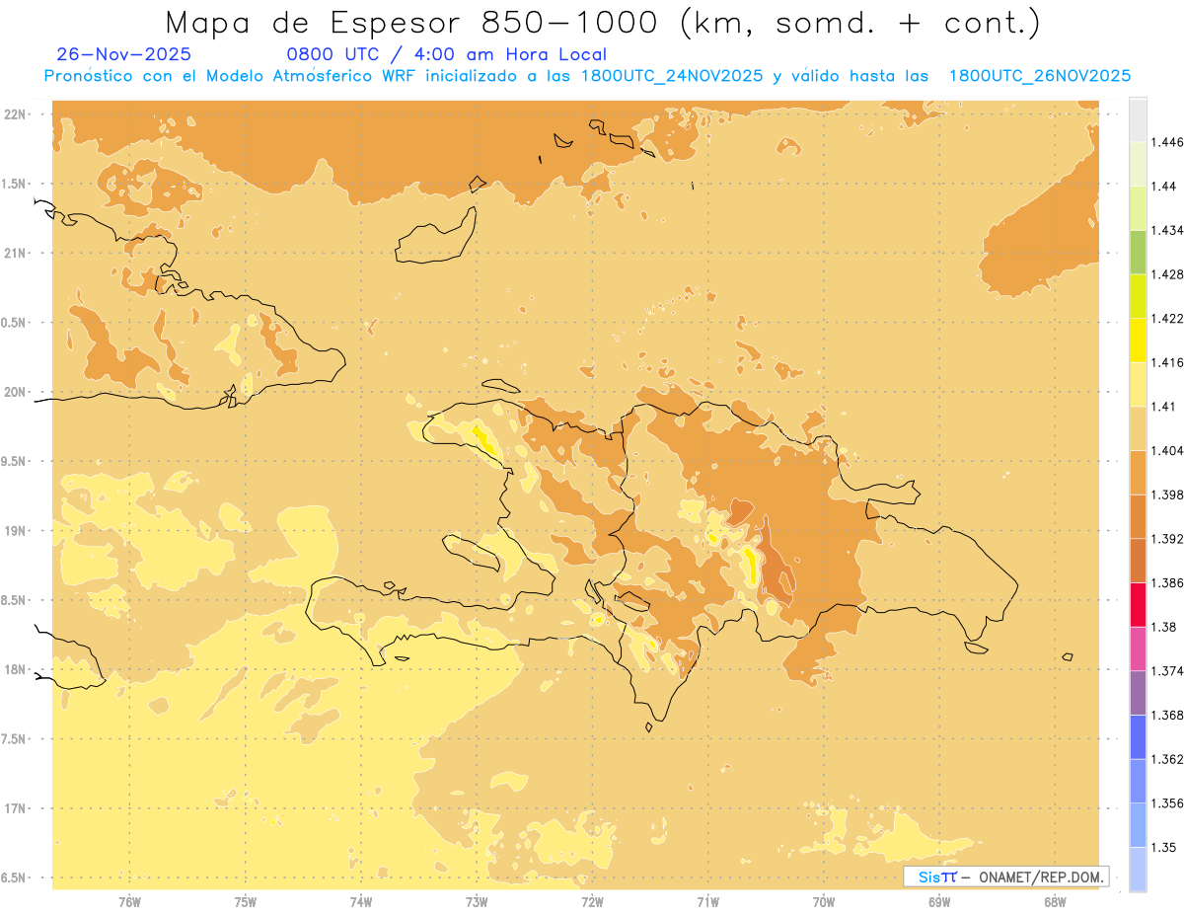The image size is (1184, 915).
Task: Click the legend value '1.38'
Action: (x=1163, y=627)
